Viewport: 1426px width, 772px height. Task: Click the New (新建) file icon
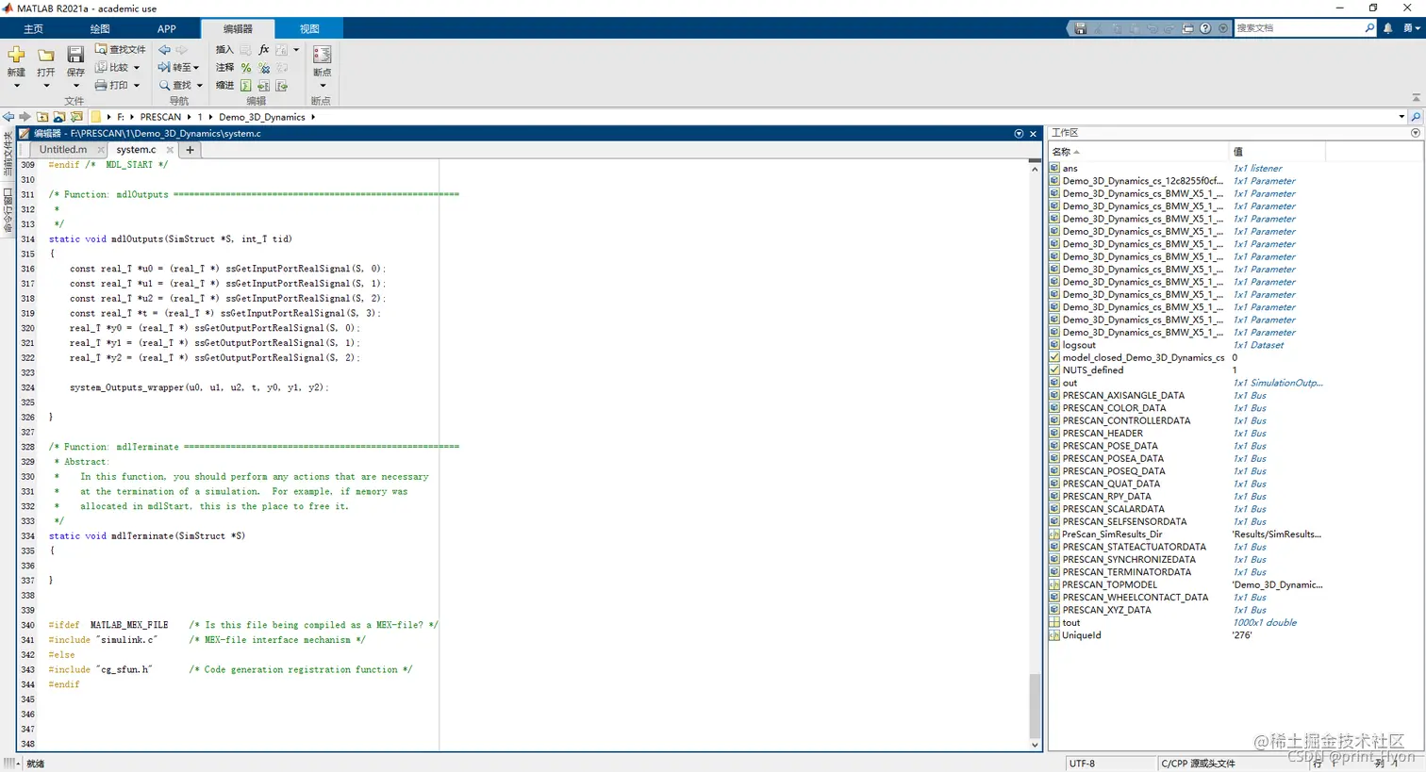click(16, 54)
